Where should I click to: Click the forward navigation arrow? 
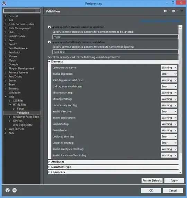(x=173, y=11)
